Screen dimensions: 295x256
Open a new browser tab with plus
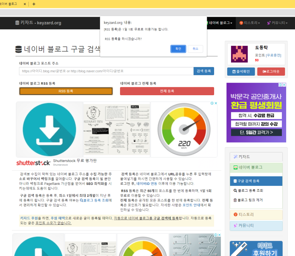point(34,4)
